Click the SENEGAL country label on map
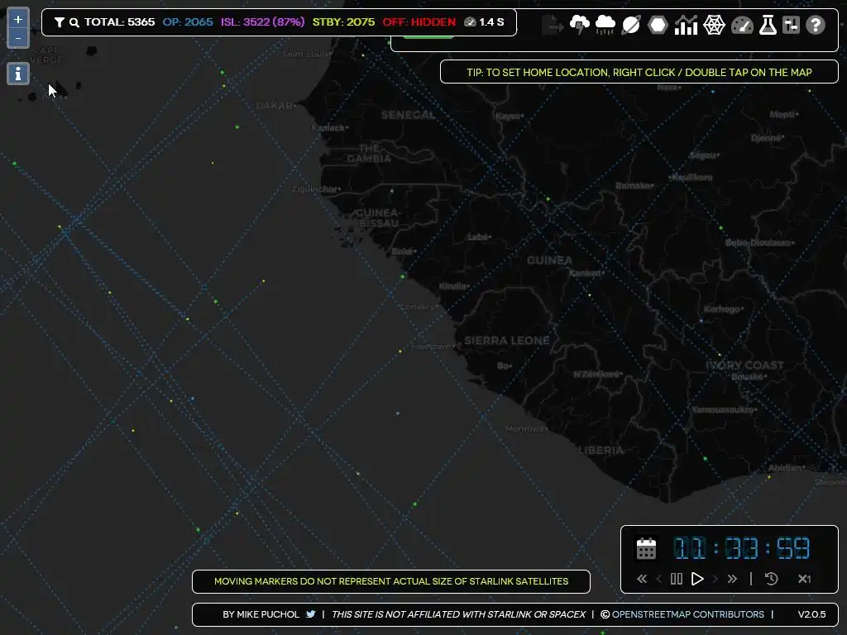This screenshot has width=847, height=635. click(x=408, y=115)
